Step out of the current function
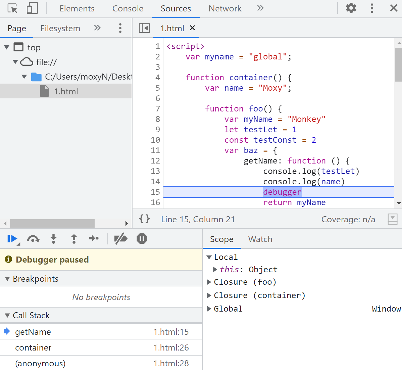The width and height of the screenshot is (402, 370). coord(74,239)
